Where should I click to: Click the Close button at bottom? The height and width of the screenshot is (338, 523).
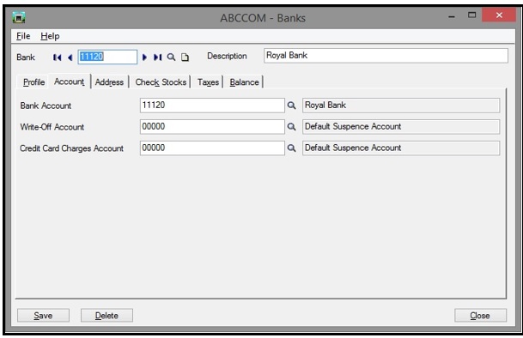480,316
